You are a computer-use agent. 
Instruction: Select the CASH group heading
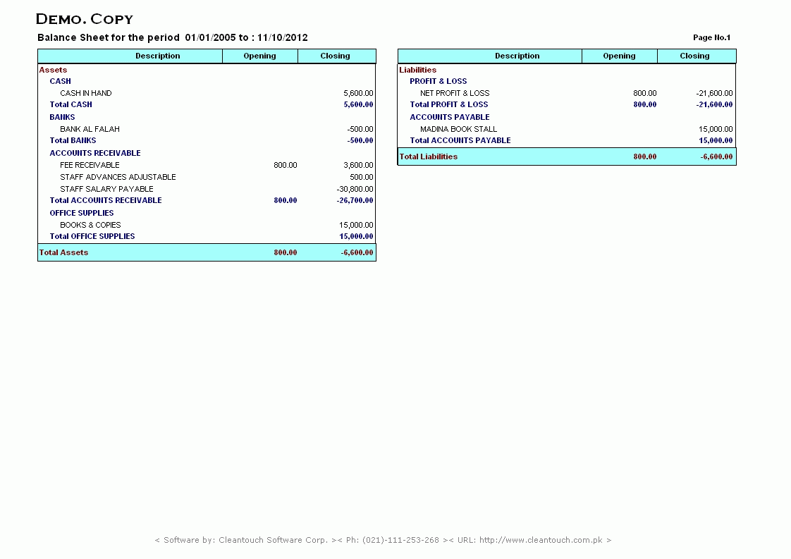[x=60, y=81]
